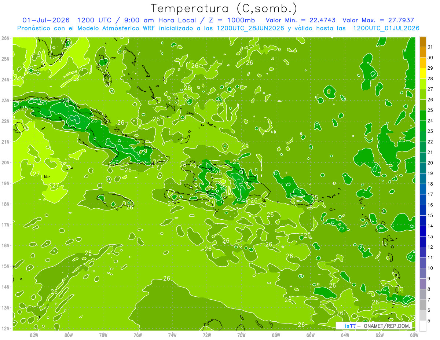This screenshot has height=340, width=440.
Task: Click the "78W" longitude label
Action: coord(103,335)
